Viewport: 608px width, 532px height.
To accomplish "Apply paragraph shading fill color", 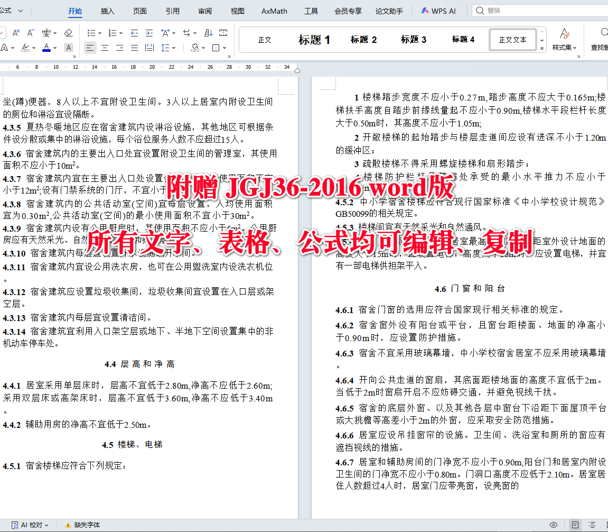I will pyautogui.click(x=194, y=48).
